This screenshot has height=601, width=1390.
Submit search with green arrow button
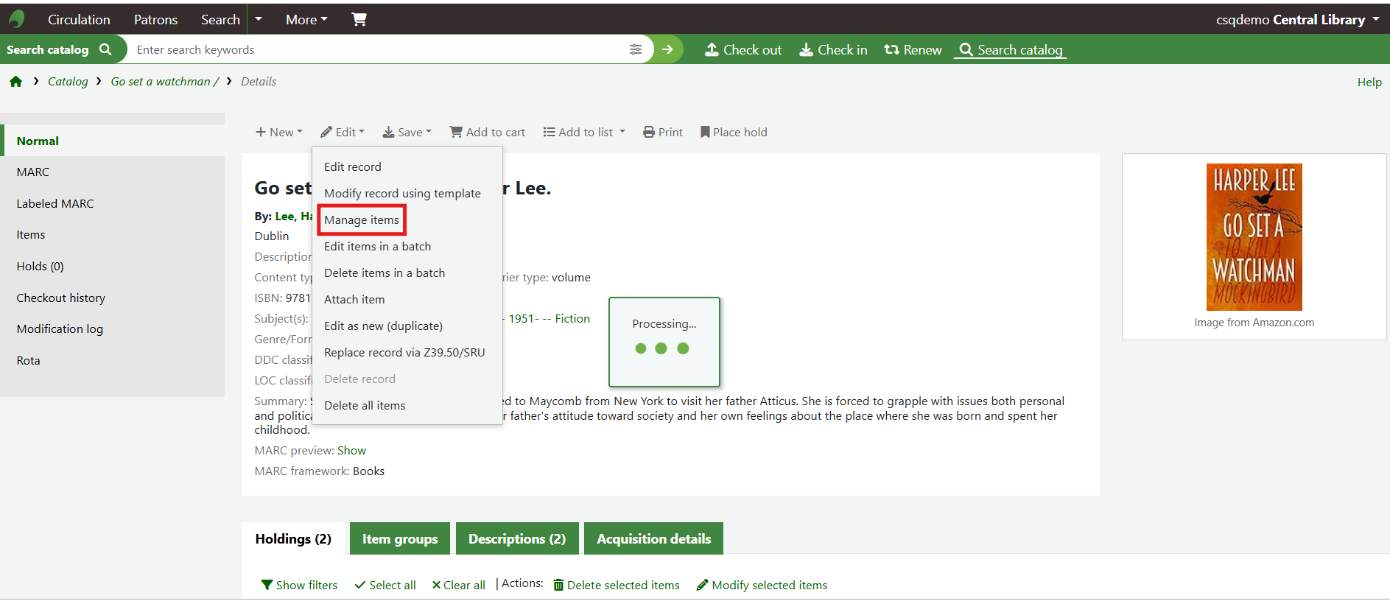667,49
